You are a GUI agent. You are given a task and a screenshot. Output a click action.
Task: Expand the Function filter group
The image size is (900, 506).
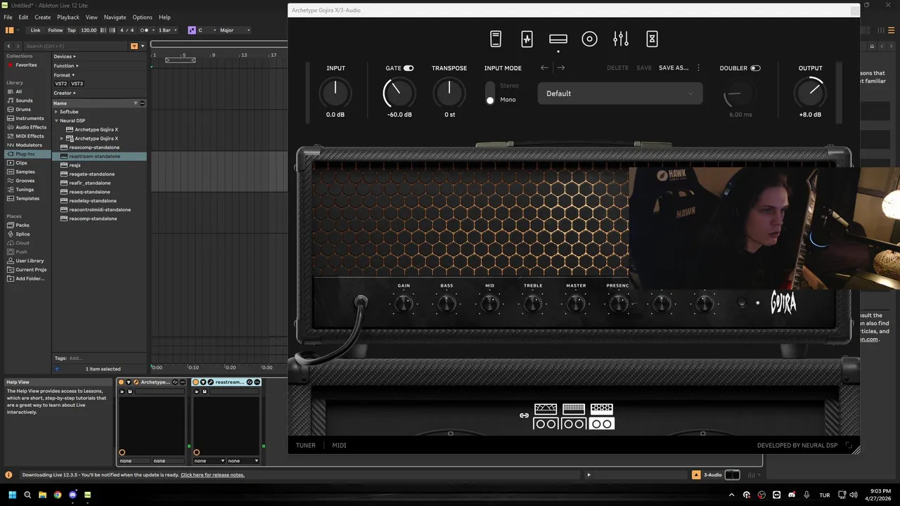click(x=66, y=65)
